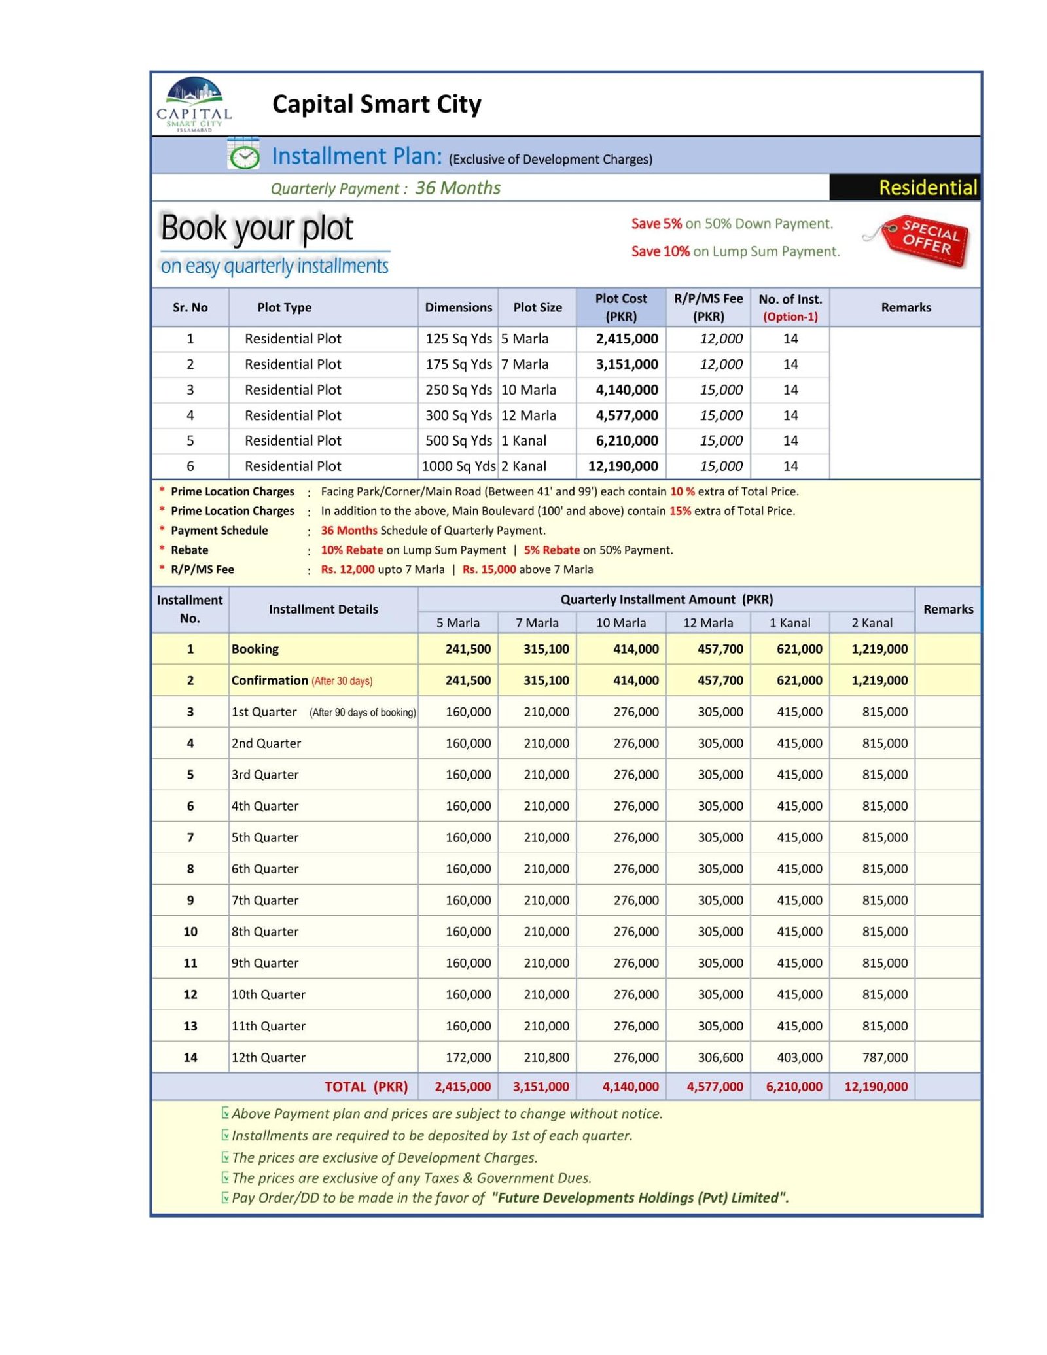1047x1355 pixels.
Task: Click the red Special Offer tag
Action: [925, 240]
